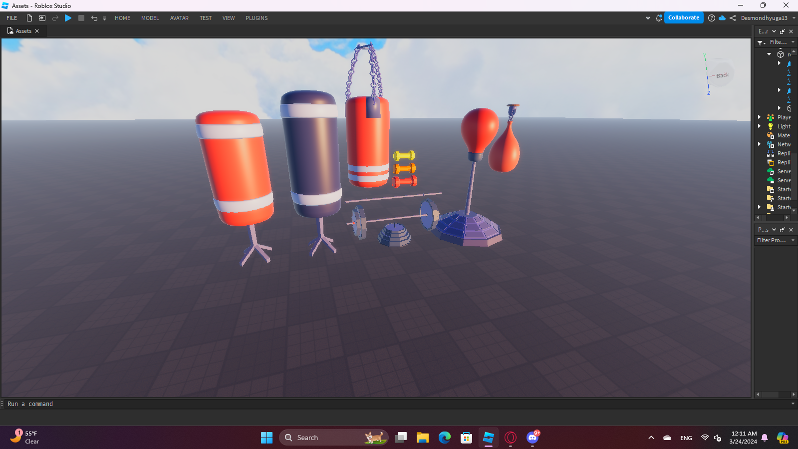Expand the NetworkClient service node
The image size is (798, 449).
(x=760, y=144)
